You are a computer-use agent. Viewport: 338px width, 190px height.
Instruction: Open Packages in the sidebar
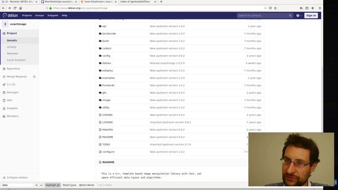click(x=13, y=92)
